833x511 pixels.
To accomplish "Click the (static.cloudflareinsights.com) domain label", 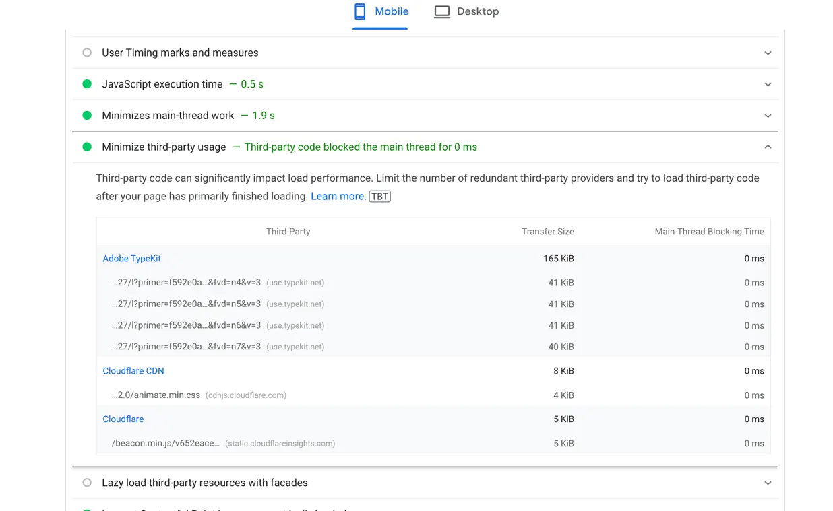I will click(280, 444).
